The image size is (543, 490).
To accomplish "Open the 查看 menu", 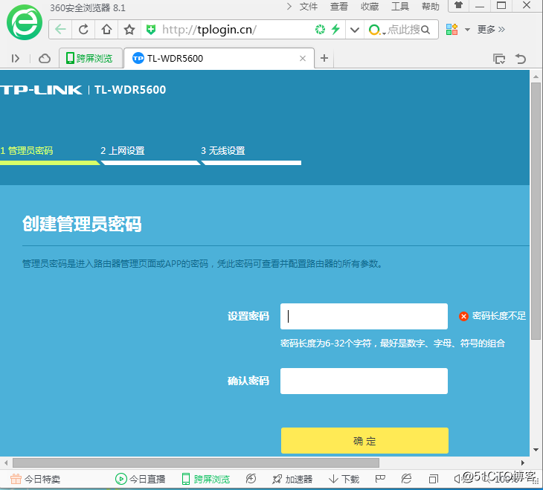I will pos(339,7).
